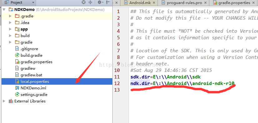Click line number 13 in gutter
The height and width of the screenshot is (123, 258).
tap(117, 90)
